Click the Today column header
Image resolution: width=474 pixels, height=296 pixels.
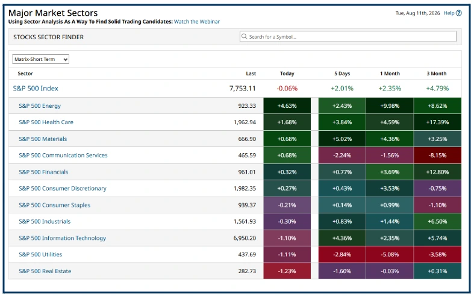coord(287,74)
